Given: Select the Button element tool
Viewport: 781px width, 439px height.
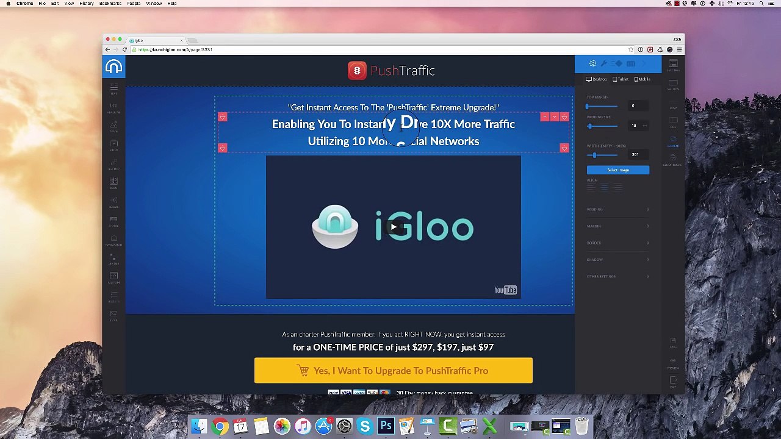Looking at the screenshot, I should [x=114, y=165].
